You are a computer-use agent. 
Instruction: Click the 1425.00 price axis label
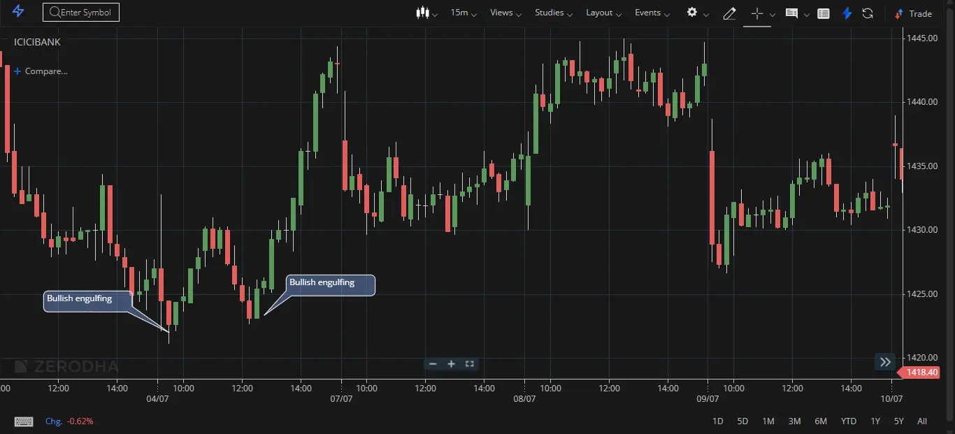[923, 294]
